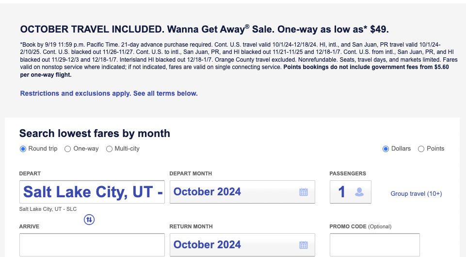Image resolution: width=466 pixels, height=257 pixels.
Task: Show fares in Dollars
Action: pos(386,149)
